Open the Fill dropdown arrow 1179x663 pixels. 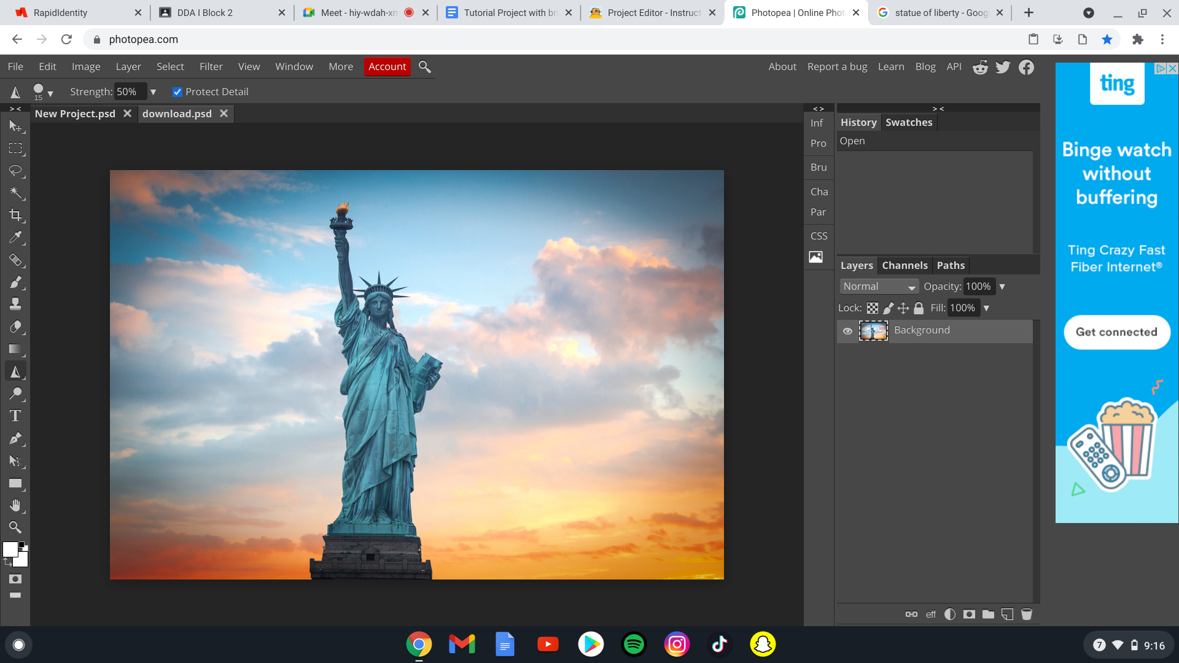click(986, 308)
